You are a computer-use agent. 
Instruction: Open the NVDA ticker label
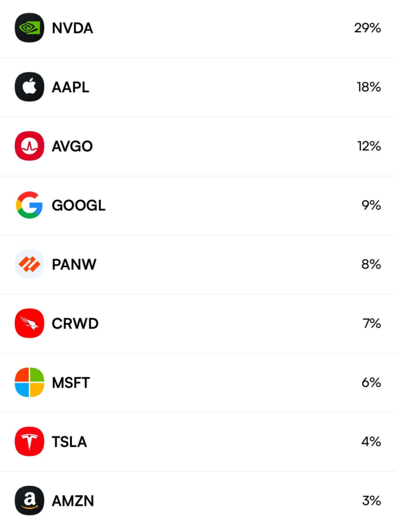[72, 28]
